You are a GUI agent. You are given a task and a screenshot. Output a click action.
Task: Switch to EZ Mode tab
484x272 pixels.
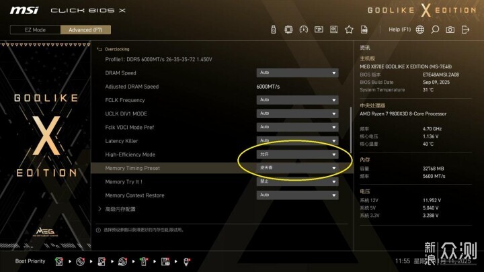pos(35,30)
